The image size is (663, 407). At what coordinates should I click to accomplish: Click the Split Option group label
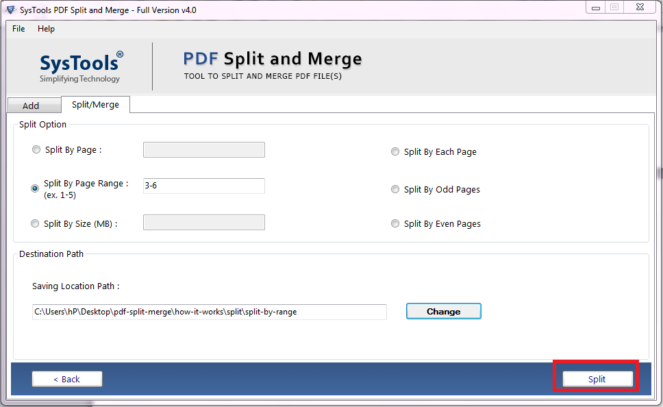(x=42, y=125)
